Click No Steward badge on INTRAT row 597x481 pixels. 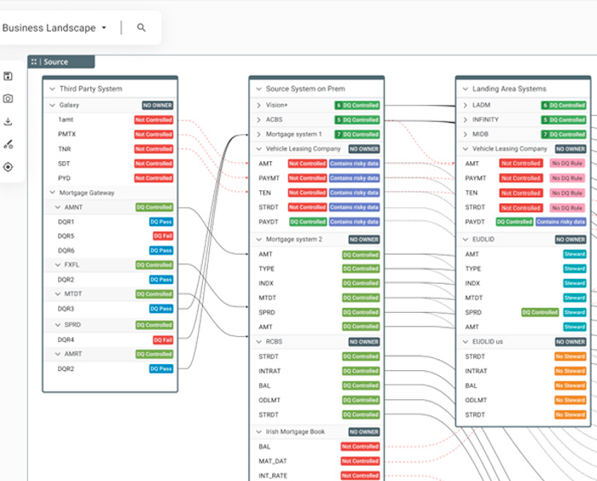(570, 371)
